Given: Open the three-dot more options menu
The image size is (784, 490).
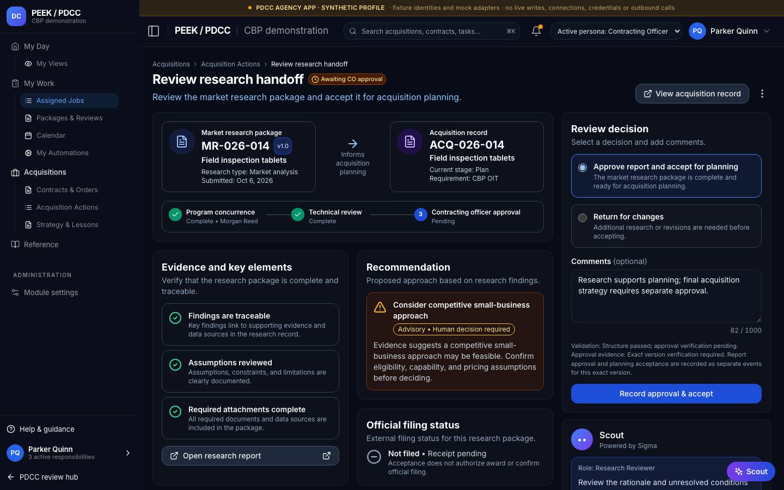Looking at the screenshot, I should (762, 94).
